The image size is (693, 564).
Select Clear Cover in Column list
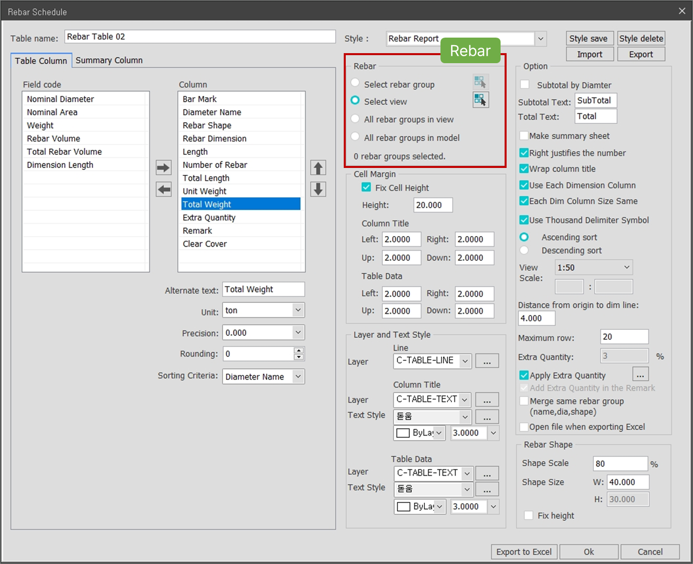point(241,244)
